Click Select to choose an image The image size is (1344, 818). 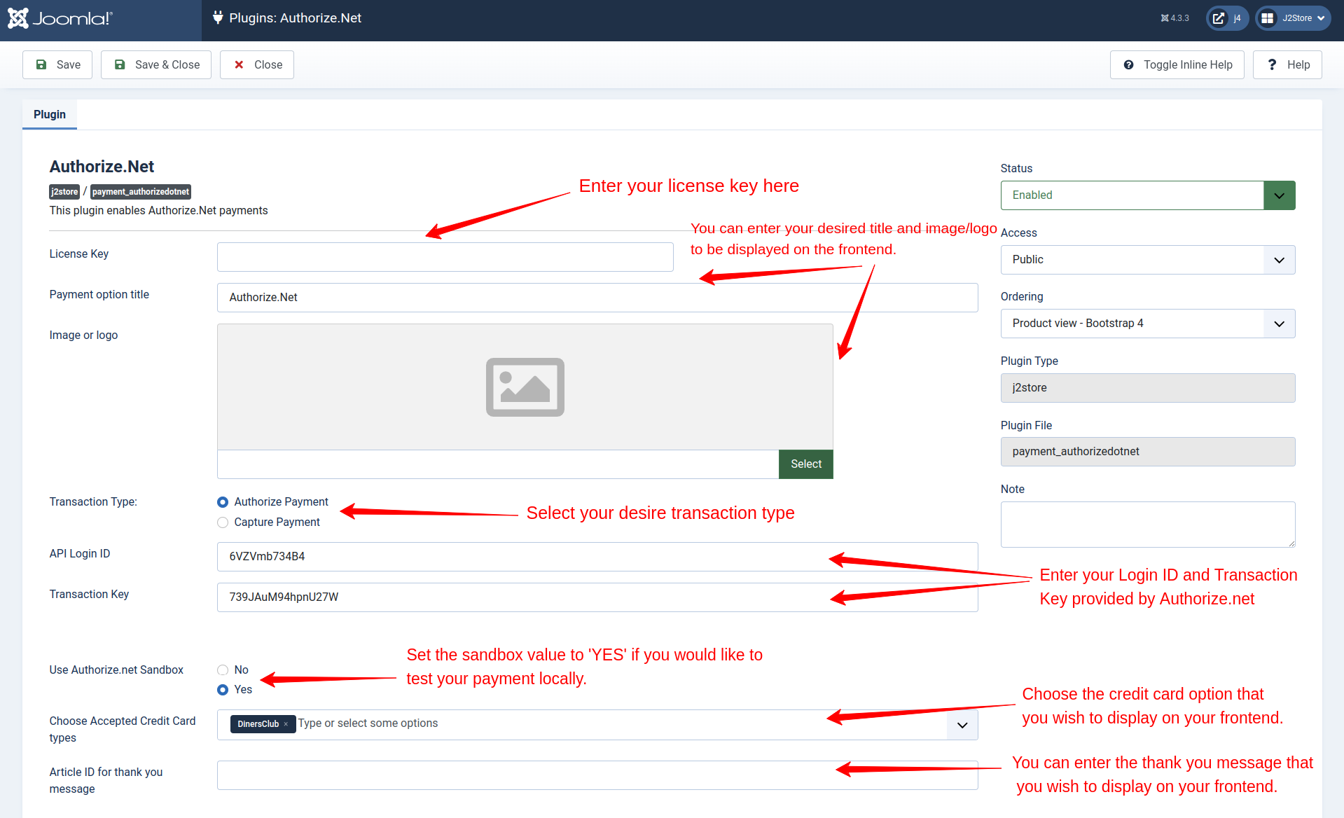coord(806,464)
